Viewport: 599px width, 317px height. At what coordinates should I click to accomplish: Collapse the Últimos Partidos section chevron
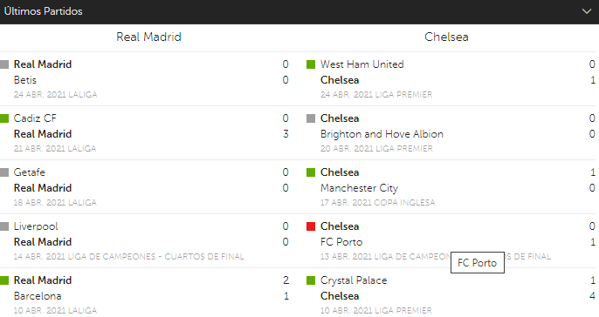pyautogui.click(x=587, y=11)
